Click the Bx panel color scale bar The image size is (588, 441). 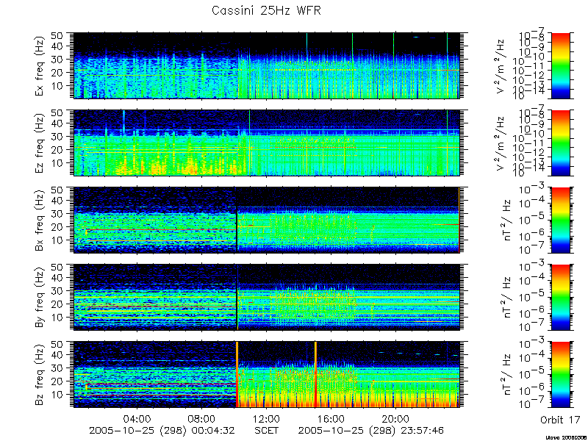point(560,220)
